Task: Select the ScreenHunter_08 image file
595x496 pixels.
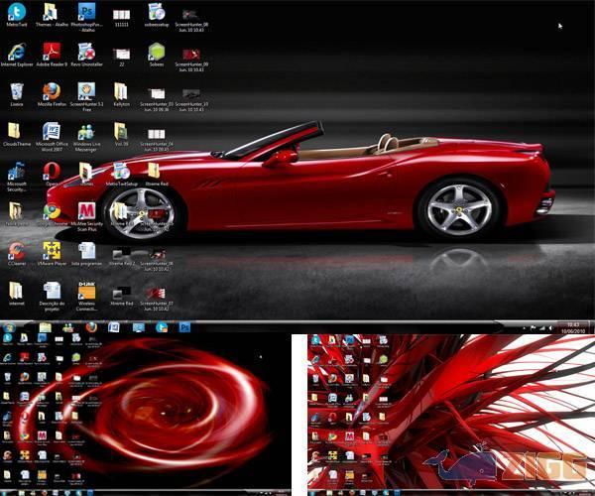Action: (190, 13)
